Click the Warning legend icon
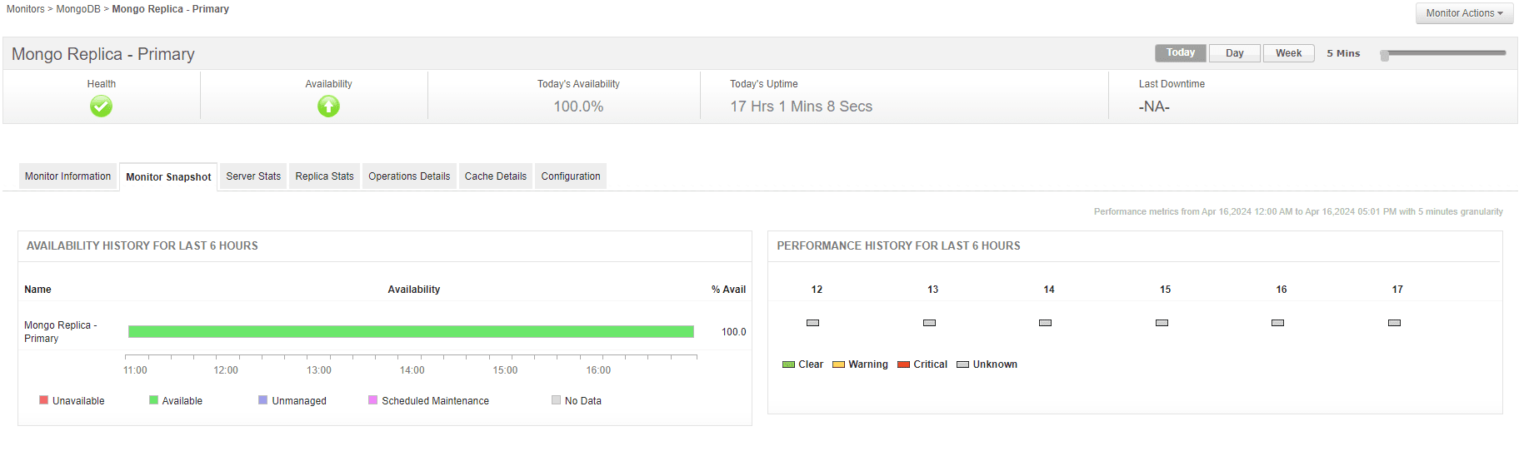Image resolution: width=1534 pixels, height=456 pixels. point(838,364)
